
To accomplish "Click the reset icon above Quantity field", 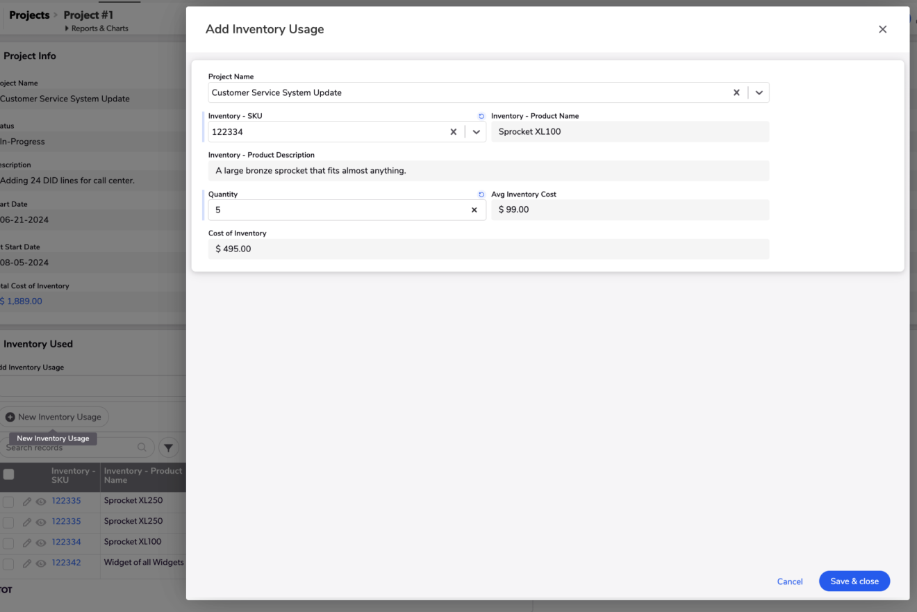I will [481, 195].
